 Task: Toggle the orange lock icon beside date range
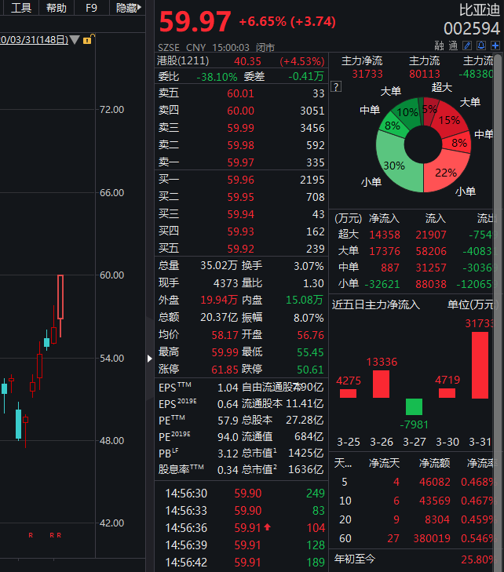tap(89, 40)
